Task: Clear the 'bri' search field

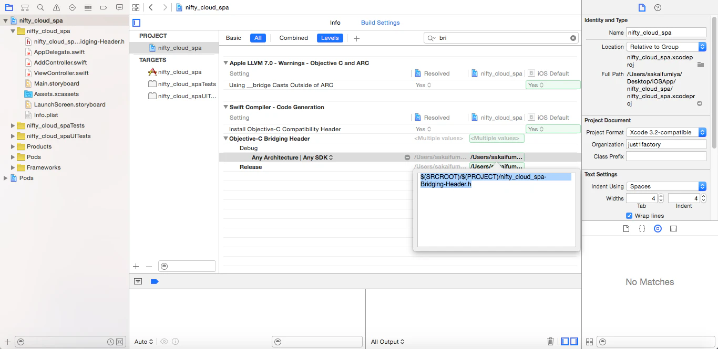Action: [573, 38]
